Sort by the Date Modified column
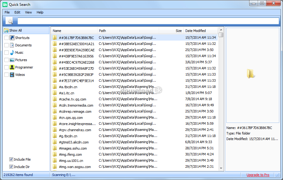This screenshot has width=283, height=180. pyautogui.click(x=200, y=31)
